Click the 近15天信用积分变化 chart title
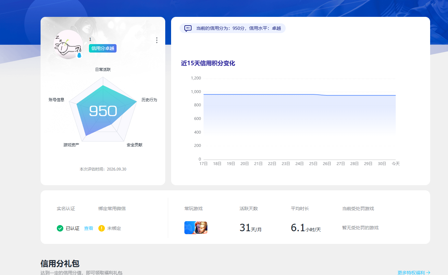This screenshot has height=275, width=448. point(208,64)
